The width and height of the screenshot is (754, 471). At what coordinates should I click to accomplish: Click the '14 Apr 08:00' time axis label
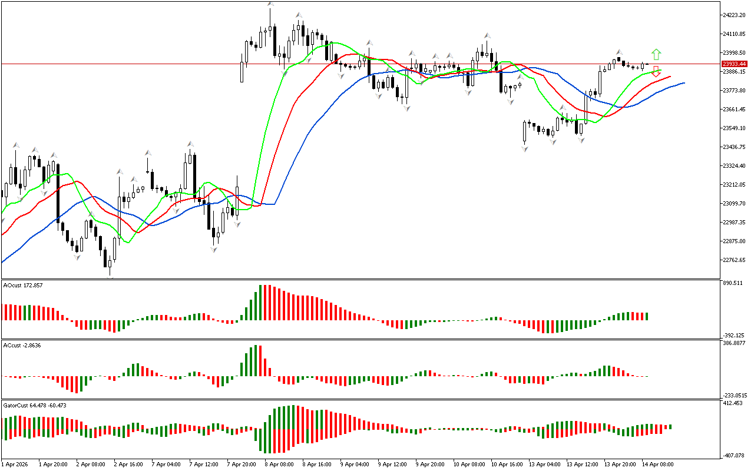click(x=657, y=464)
